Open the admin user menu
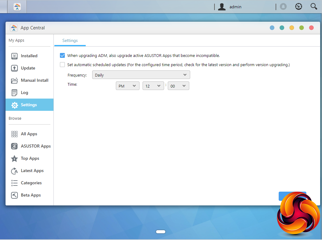The image size is (322, 240). [230, 7]
